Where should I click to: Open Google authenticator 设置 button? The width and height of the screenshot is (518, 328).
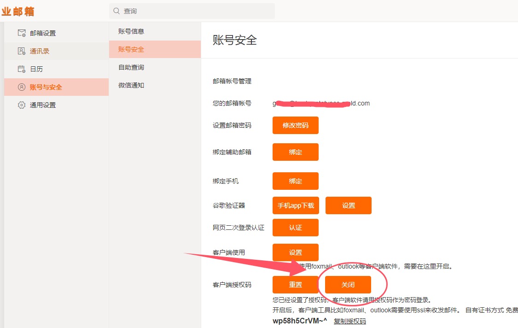[348, 205]
